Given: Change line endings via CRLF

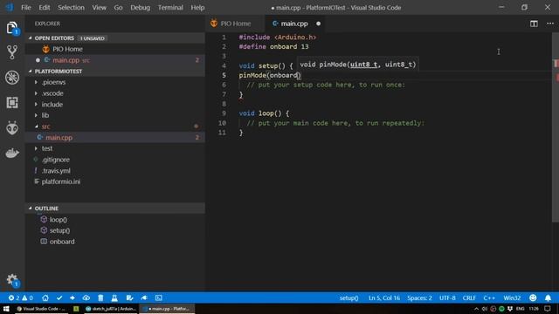Looking at the screenshot, I should [469, 297].
